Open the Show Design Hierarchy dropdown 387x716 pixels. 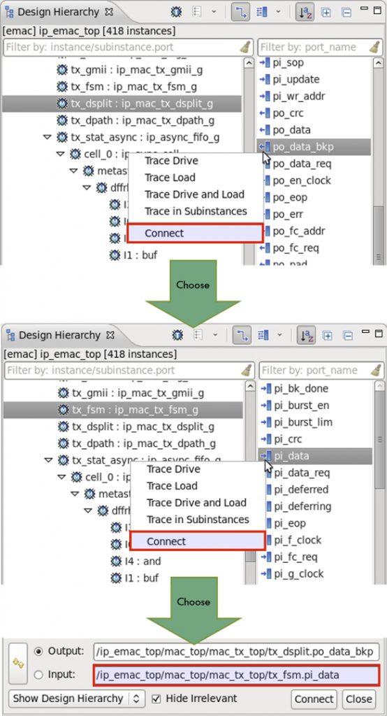click(x=77, y=699)
